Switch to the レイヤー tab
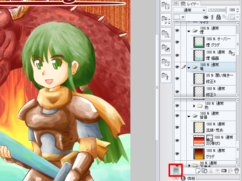This screenshot has width=242, height=181. click(x=190, y=3)
